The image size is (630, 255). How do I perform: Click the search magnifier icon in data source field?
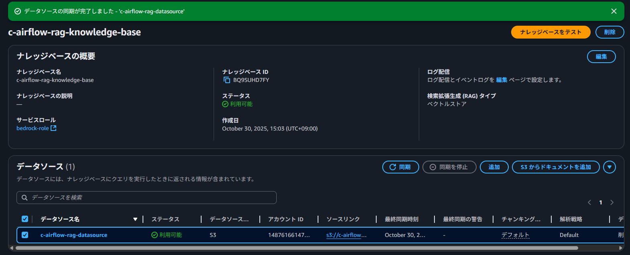coord(24,198)
